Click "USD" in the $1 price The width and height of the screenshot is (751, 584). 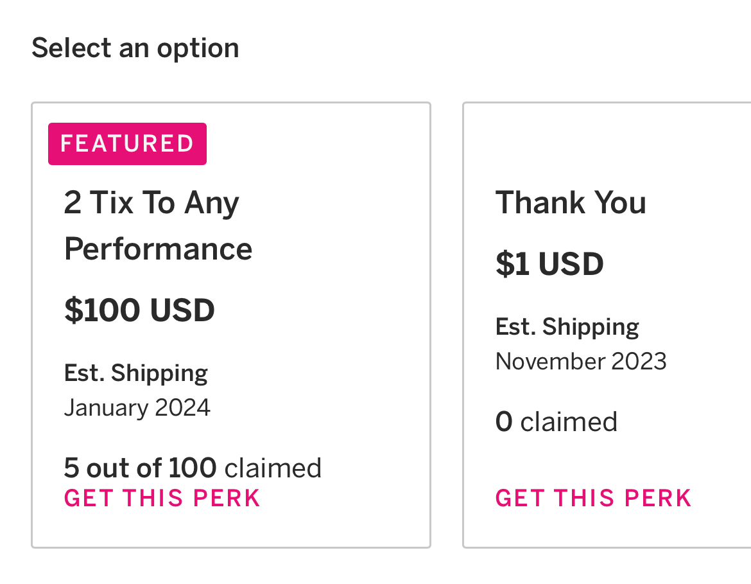point(571,264)
